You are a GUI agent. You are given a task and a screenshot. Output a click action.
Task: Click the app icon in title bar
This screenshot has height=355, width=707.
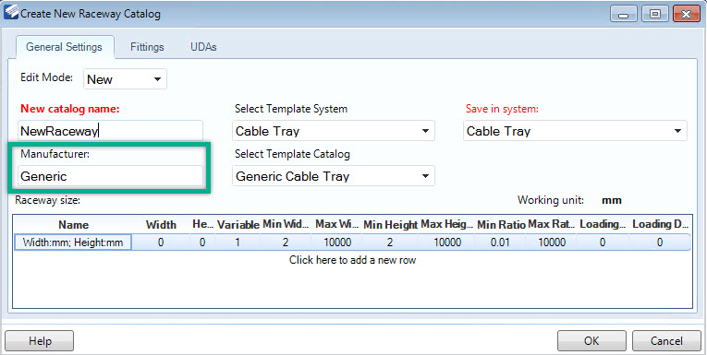11,14
